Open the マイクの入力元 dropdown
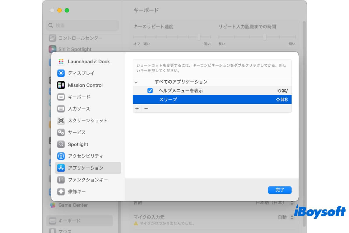This screenshot has height=233, width=349. [292, 217]
